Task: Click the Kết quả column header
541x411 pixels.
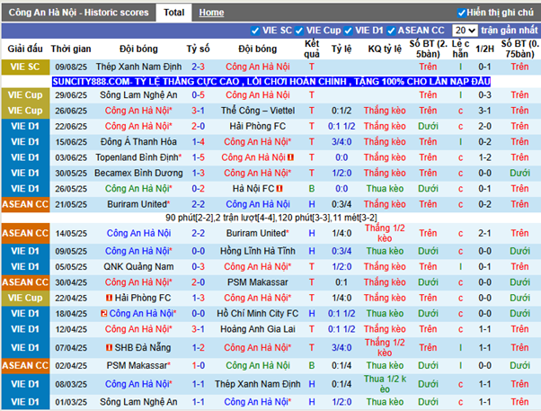Action: (x=312, y=49)
